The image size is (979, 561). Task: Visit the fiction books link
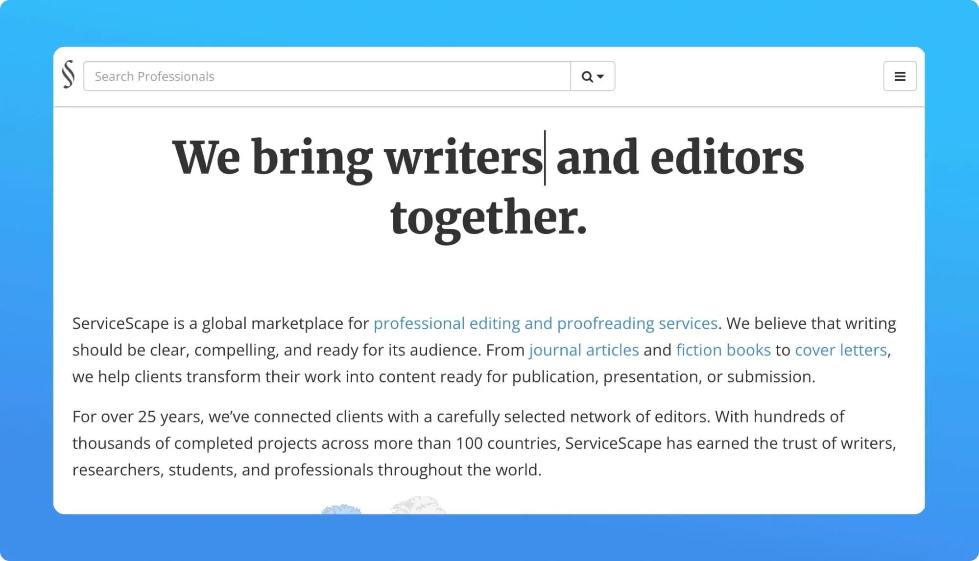pyautogui.click(x=723, y=350)
